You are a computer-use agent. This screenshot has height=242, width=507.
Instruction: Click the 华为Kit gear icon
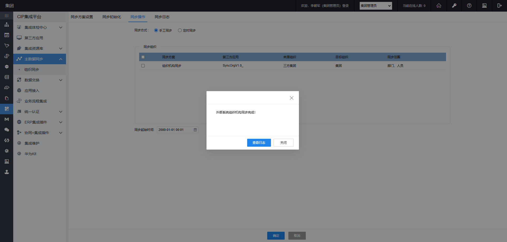(x=19, y=154)
